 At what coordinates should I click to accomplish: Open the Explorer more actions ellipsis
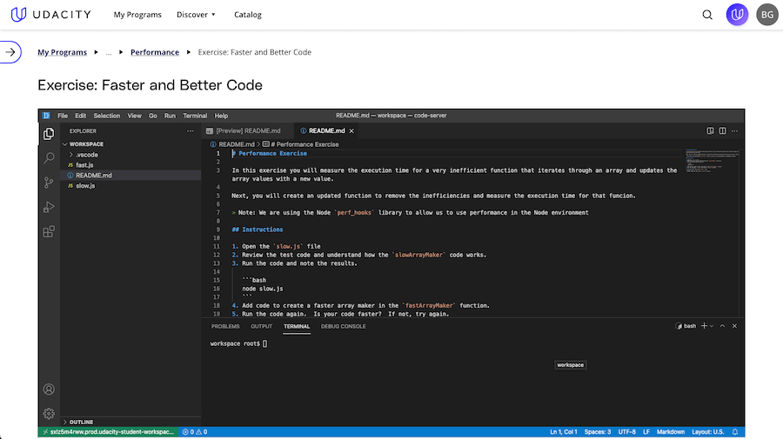click(191, 131)
